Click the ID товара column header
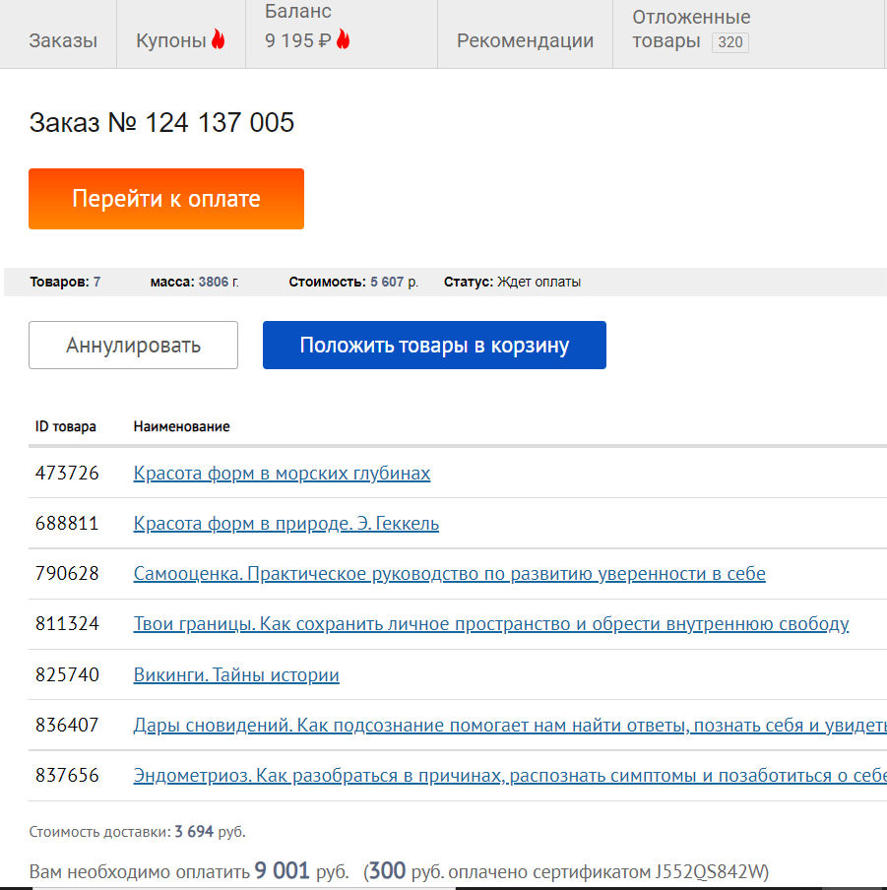 pyautogui.click(x=65, y=426)
